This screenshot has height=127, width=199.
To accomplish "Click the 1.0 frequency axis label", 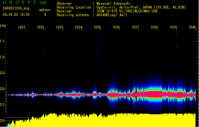I will pos(2,57).
